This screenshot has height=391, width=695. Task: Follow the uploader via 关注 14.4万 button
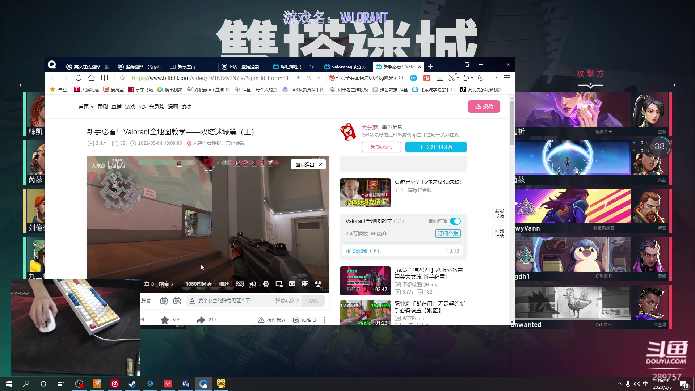[x=436, y=147]
